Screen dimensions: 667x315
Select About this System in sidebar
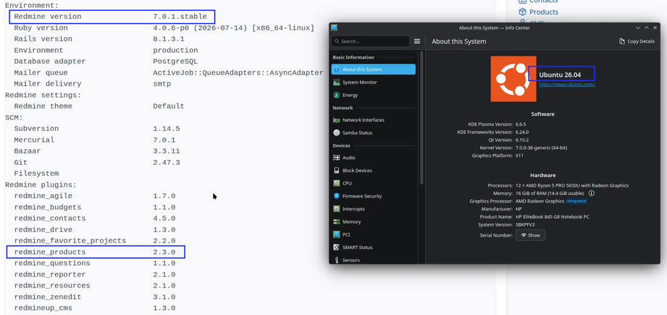[x=373, y=69]
